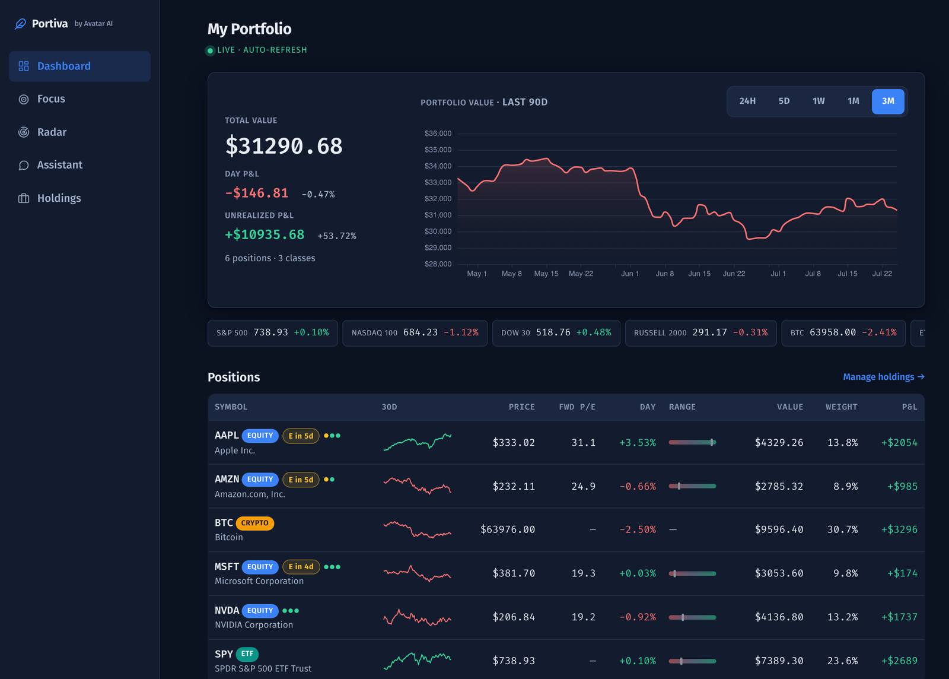Viewport: 949px width, 679px height.
Task: Switch chart range to 24H
Action: coord(747,101)
